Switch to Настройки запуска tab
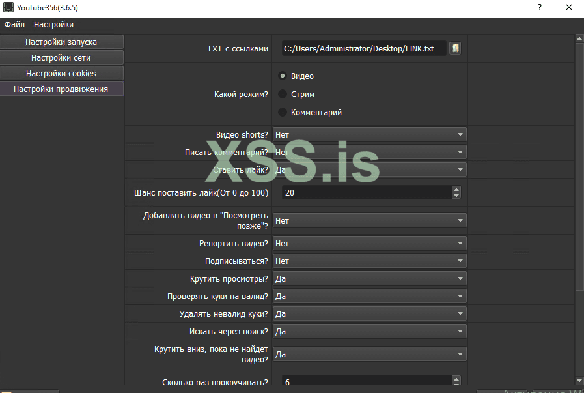The height and width of the screenshot is (393, 584). point(61,42)
